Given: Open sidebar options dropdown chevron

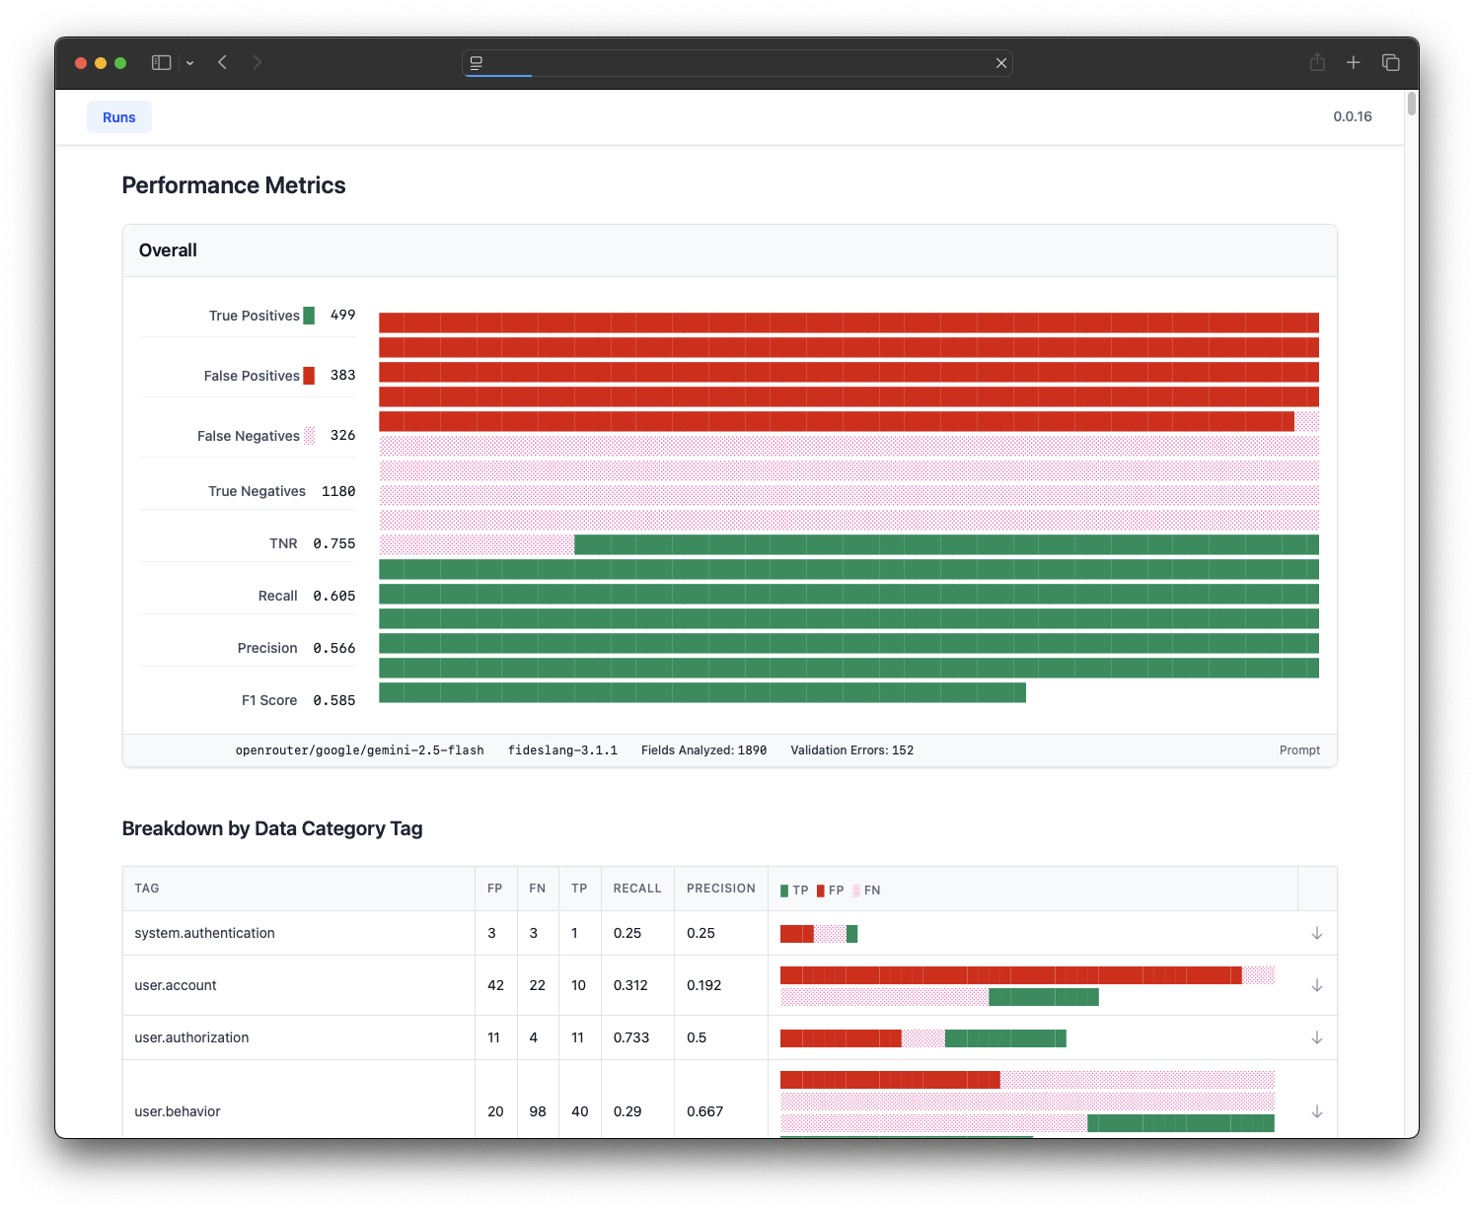Looking at the screenshot, I should pyautogui.click(x=189, y=63).
